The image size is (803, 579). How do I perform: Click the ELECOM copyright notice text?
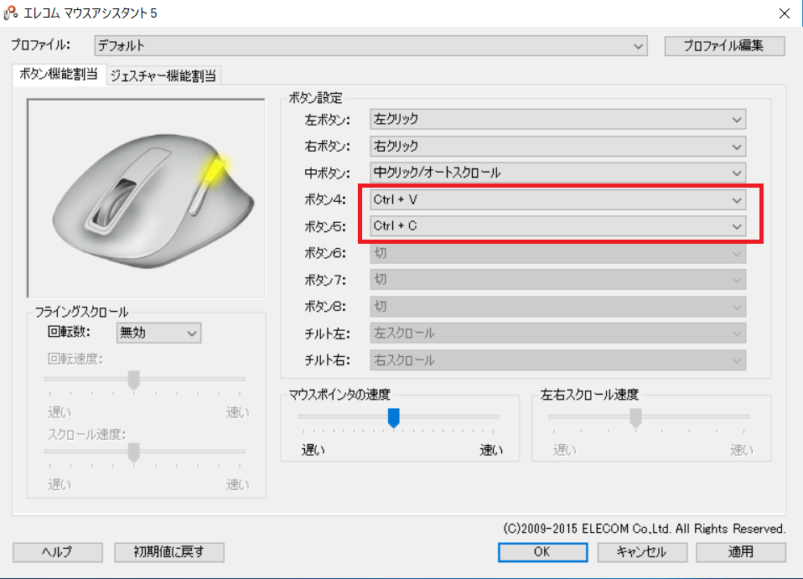click(645, 529)
